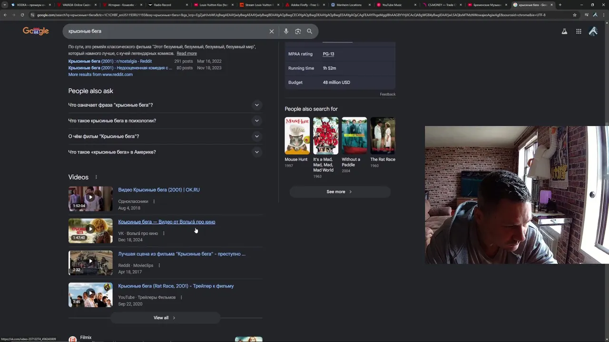Viewport: 609px width, 342px height.
Task: Play the VK 1:47:40 video thumbnail
Action: 90,231
